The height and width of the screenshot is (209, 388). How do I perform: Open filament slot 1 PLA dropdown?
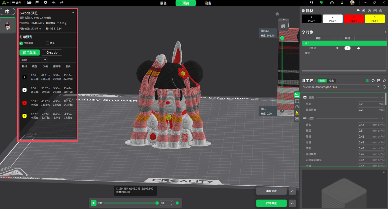pyautogui.click(x=312, y=21)
